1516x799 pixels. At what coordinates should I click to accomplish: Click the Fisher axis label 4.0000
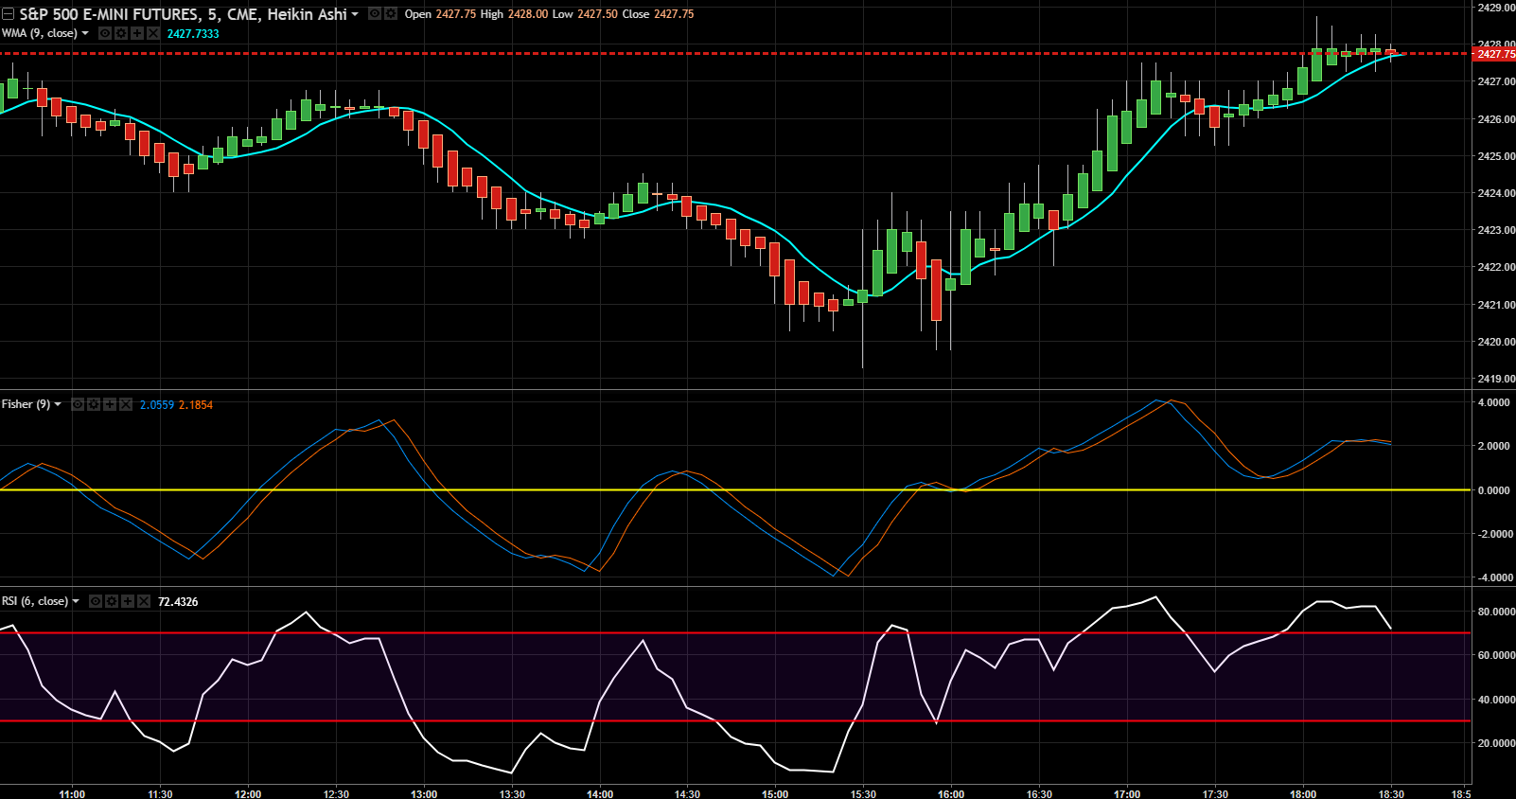1493,402
